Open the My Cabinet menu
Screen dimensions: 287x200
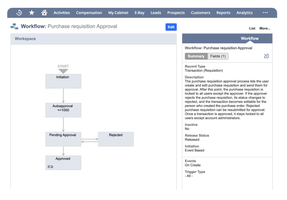click(x=118, y=13)
